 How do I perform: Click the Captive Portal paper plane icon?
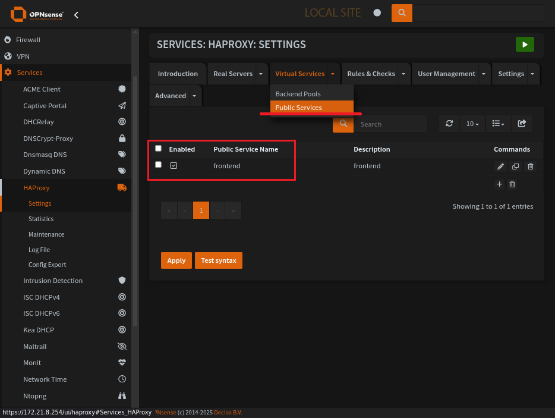[x=122, y=106]
